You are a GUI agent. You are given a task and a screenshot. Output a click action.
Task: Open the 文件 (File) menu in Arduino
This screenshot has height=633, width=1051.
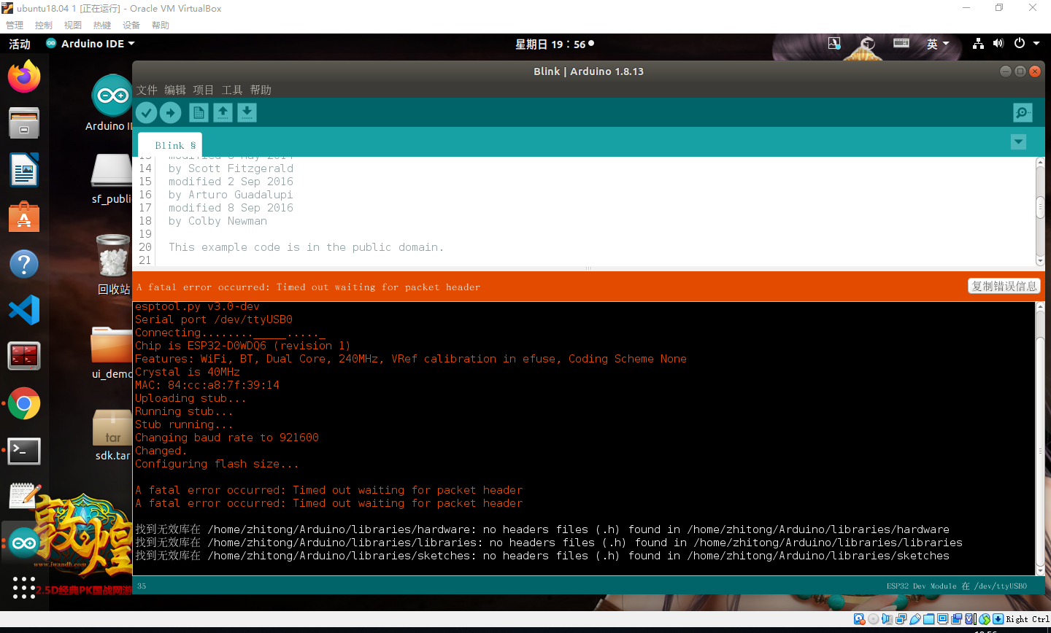pos(147,90)
